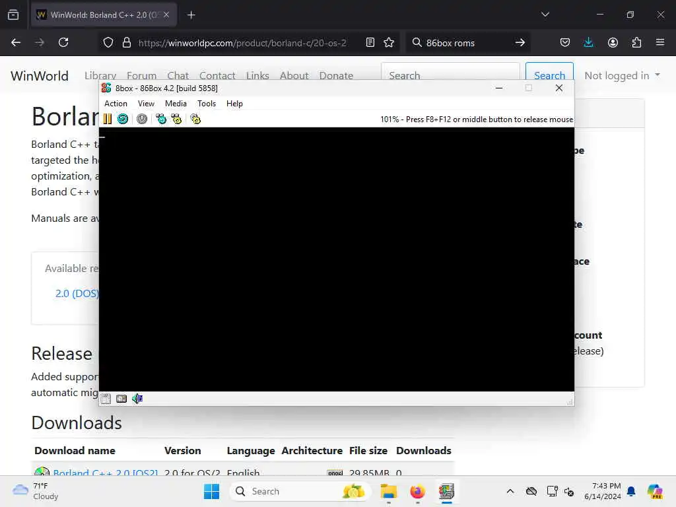Screen dimensions: 676x507
Task: Open the Donate nav link
Action: pyautogui.click(x=336, y=75)
